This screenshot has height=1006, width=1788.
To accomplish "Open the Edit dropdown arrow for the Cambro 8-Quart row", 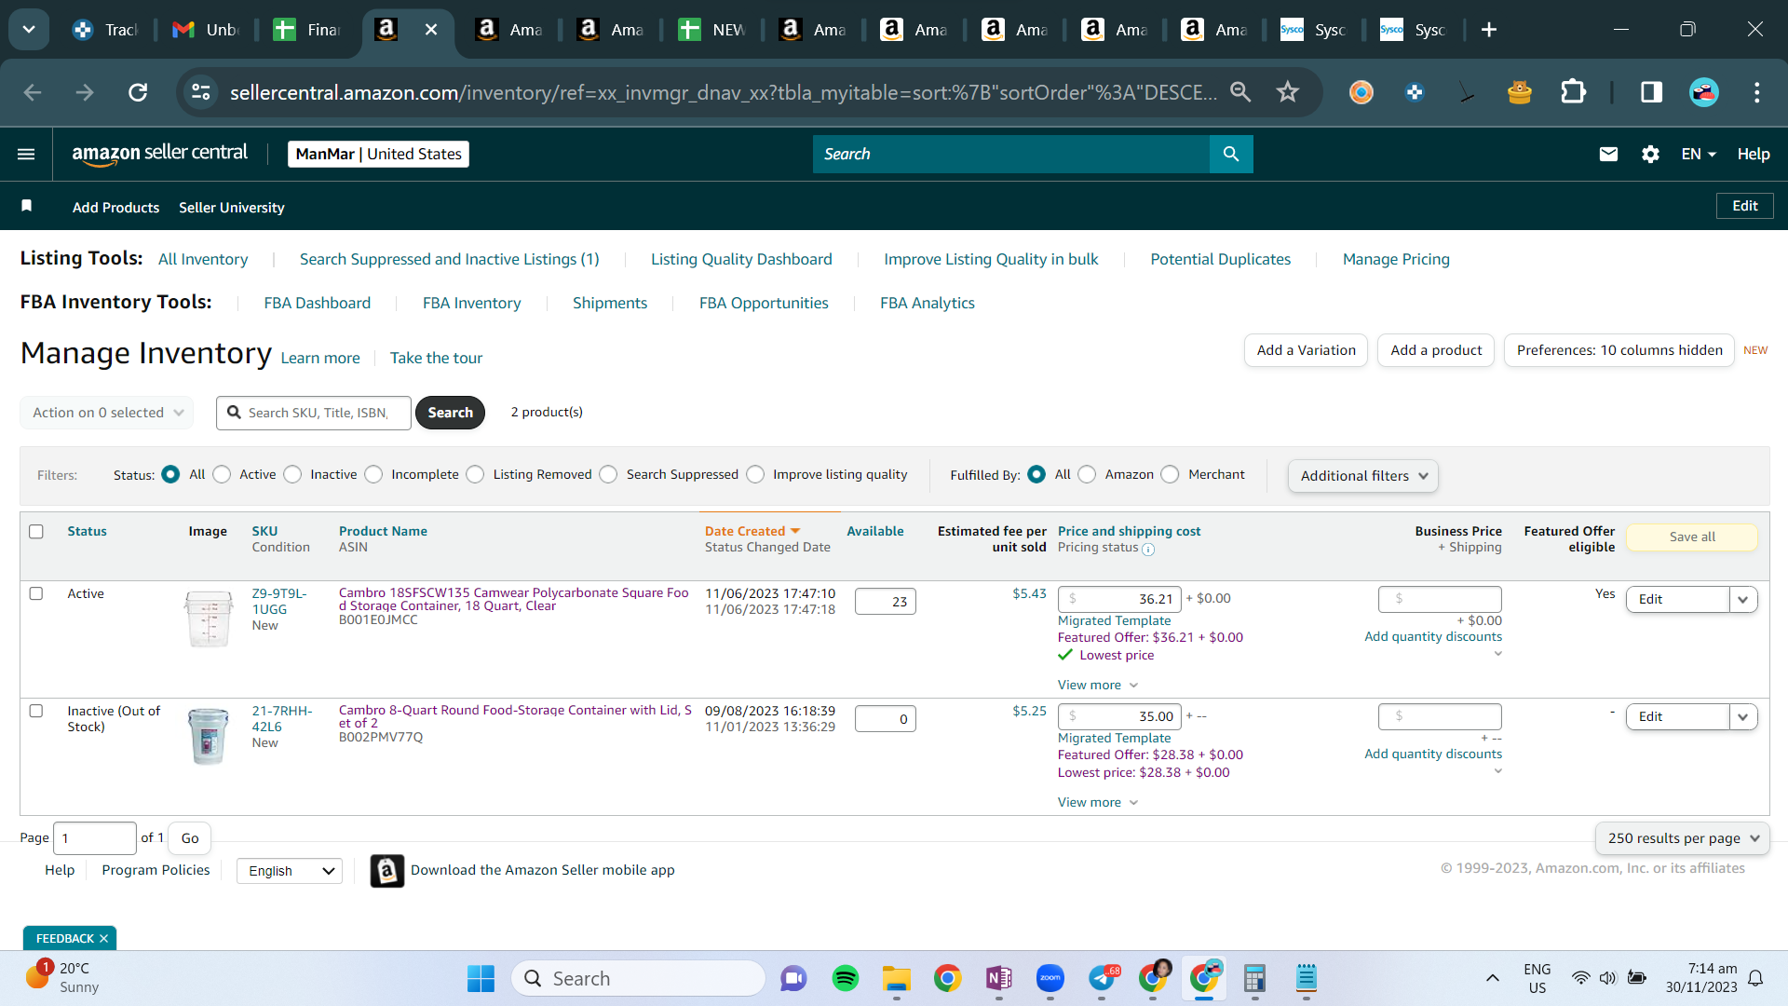I will click(x=1743, y=717).
